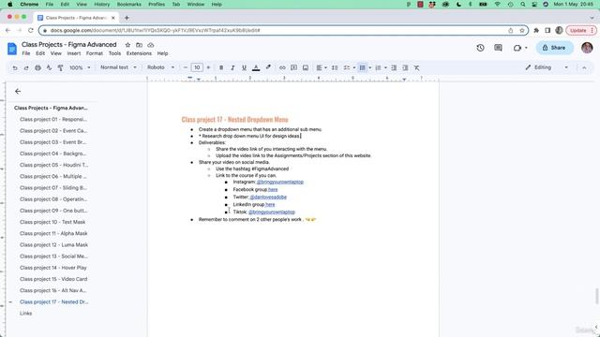Select Class project 17 - Nested Dr... in outline
Image resolution: width=600 pixels, height=337 pixels.
pos(54,301)
